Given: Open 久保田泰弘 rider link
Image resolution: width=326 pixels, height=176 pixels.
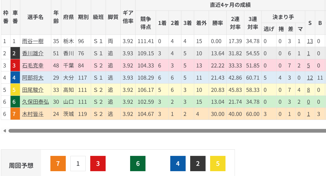Looking at the screenshot, I should [x=35, y=102].
